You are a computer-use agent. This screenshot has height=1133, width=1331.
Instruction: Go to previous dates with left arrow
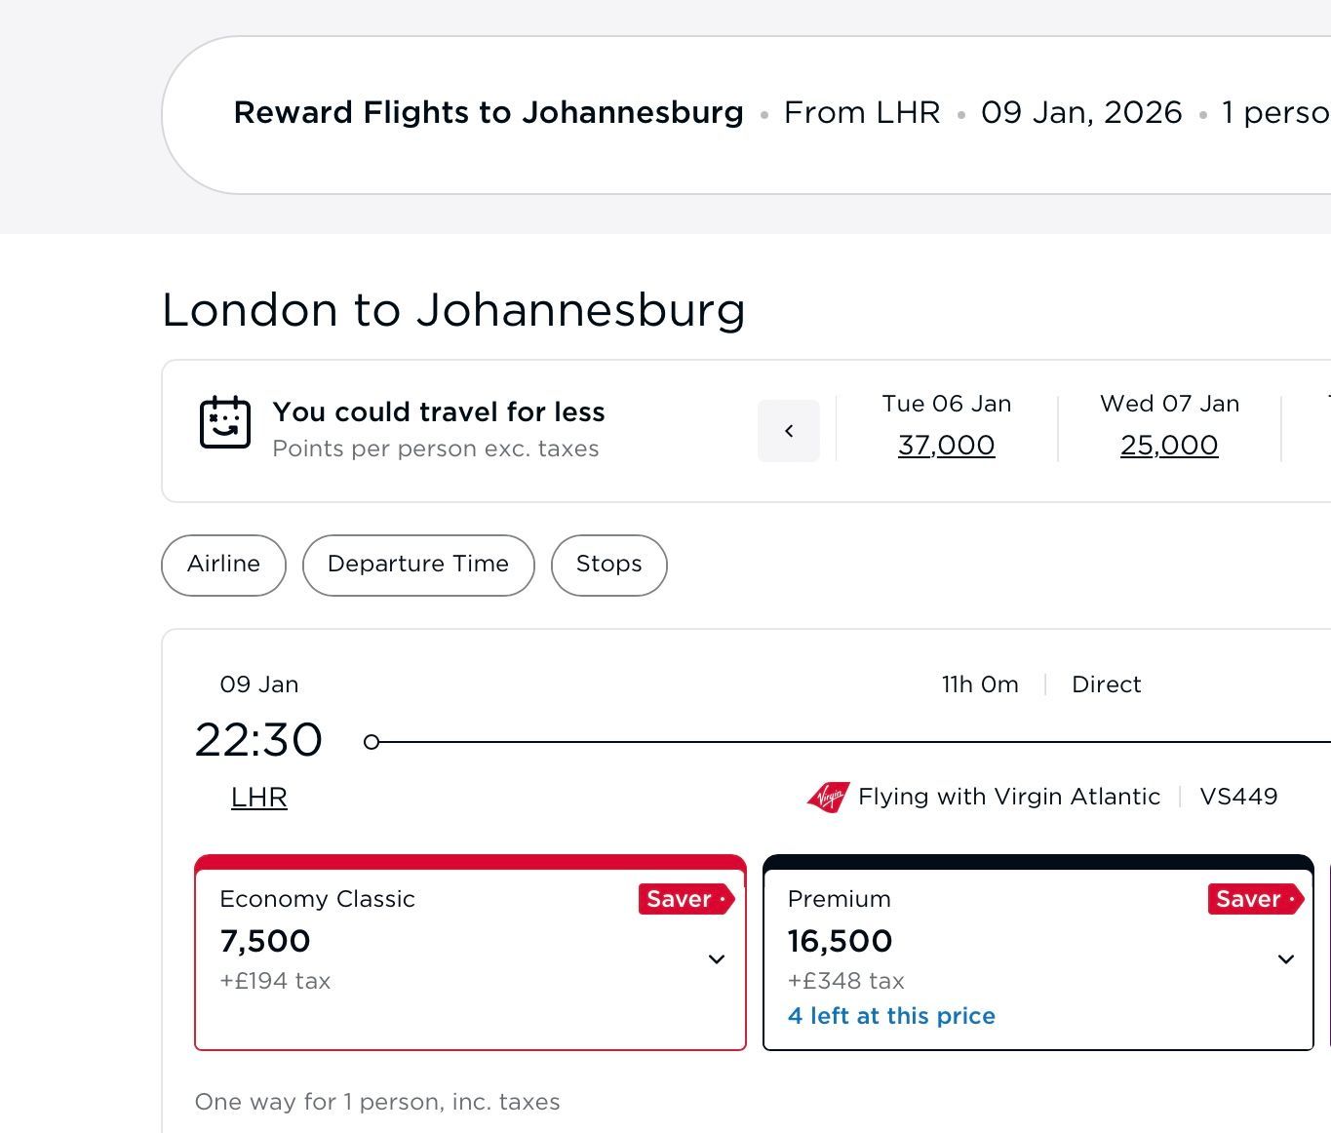(788, 430)
